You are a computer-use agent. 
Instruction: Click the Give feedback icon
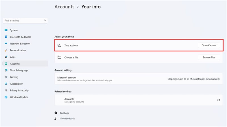click(x=56, y=118)
